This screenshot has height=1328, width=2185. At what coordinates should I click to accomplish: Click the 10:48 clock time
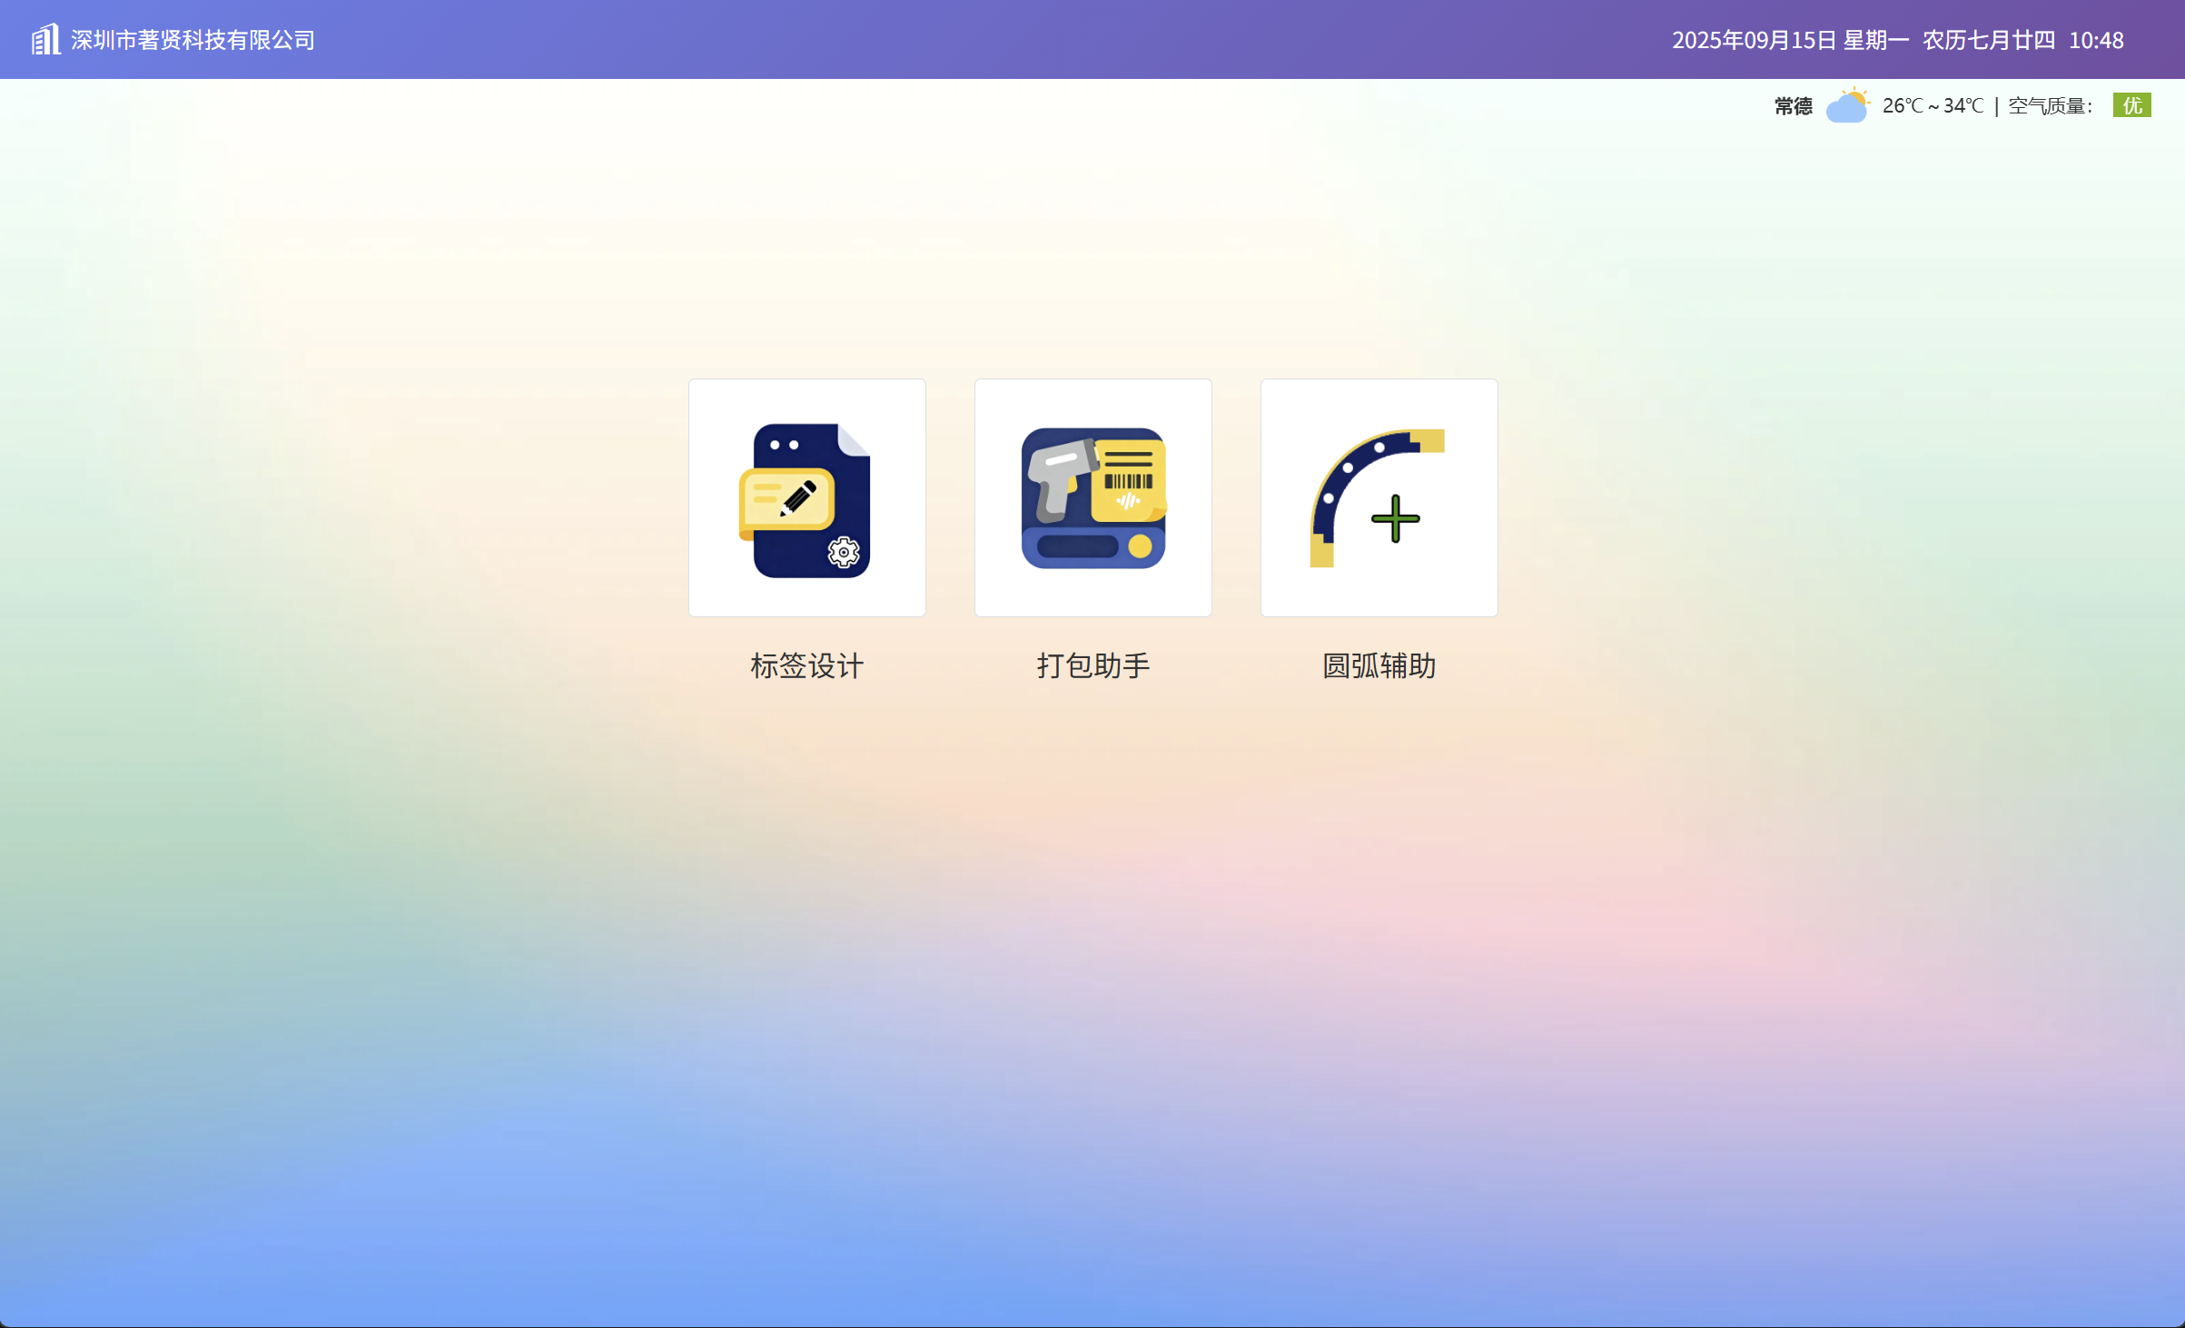[2096, 40]
